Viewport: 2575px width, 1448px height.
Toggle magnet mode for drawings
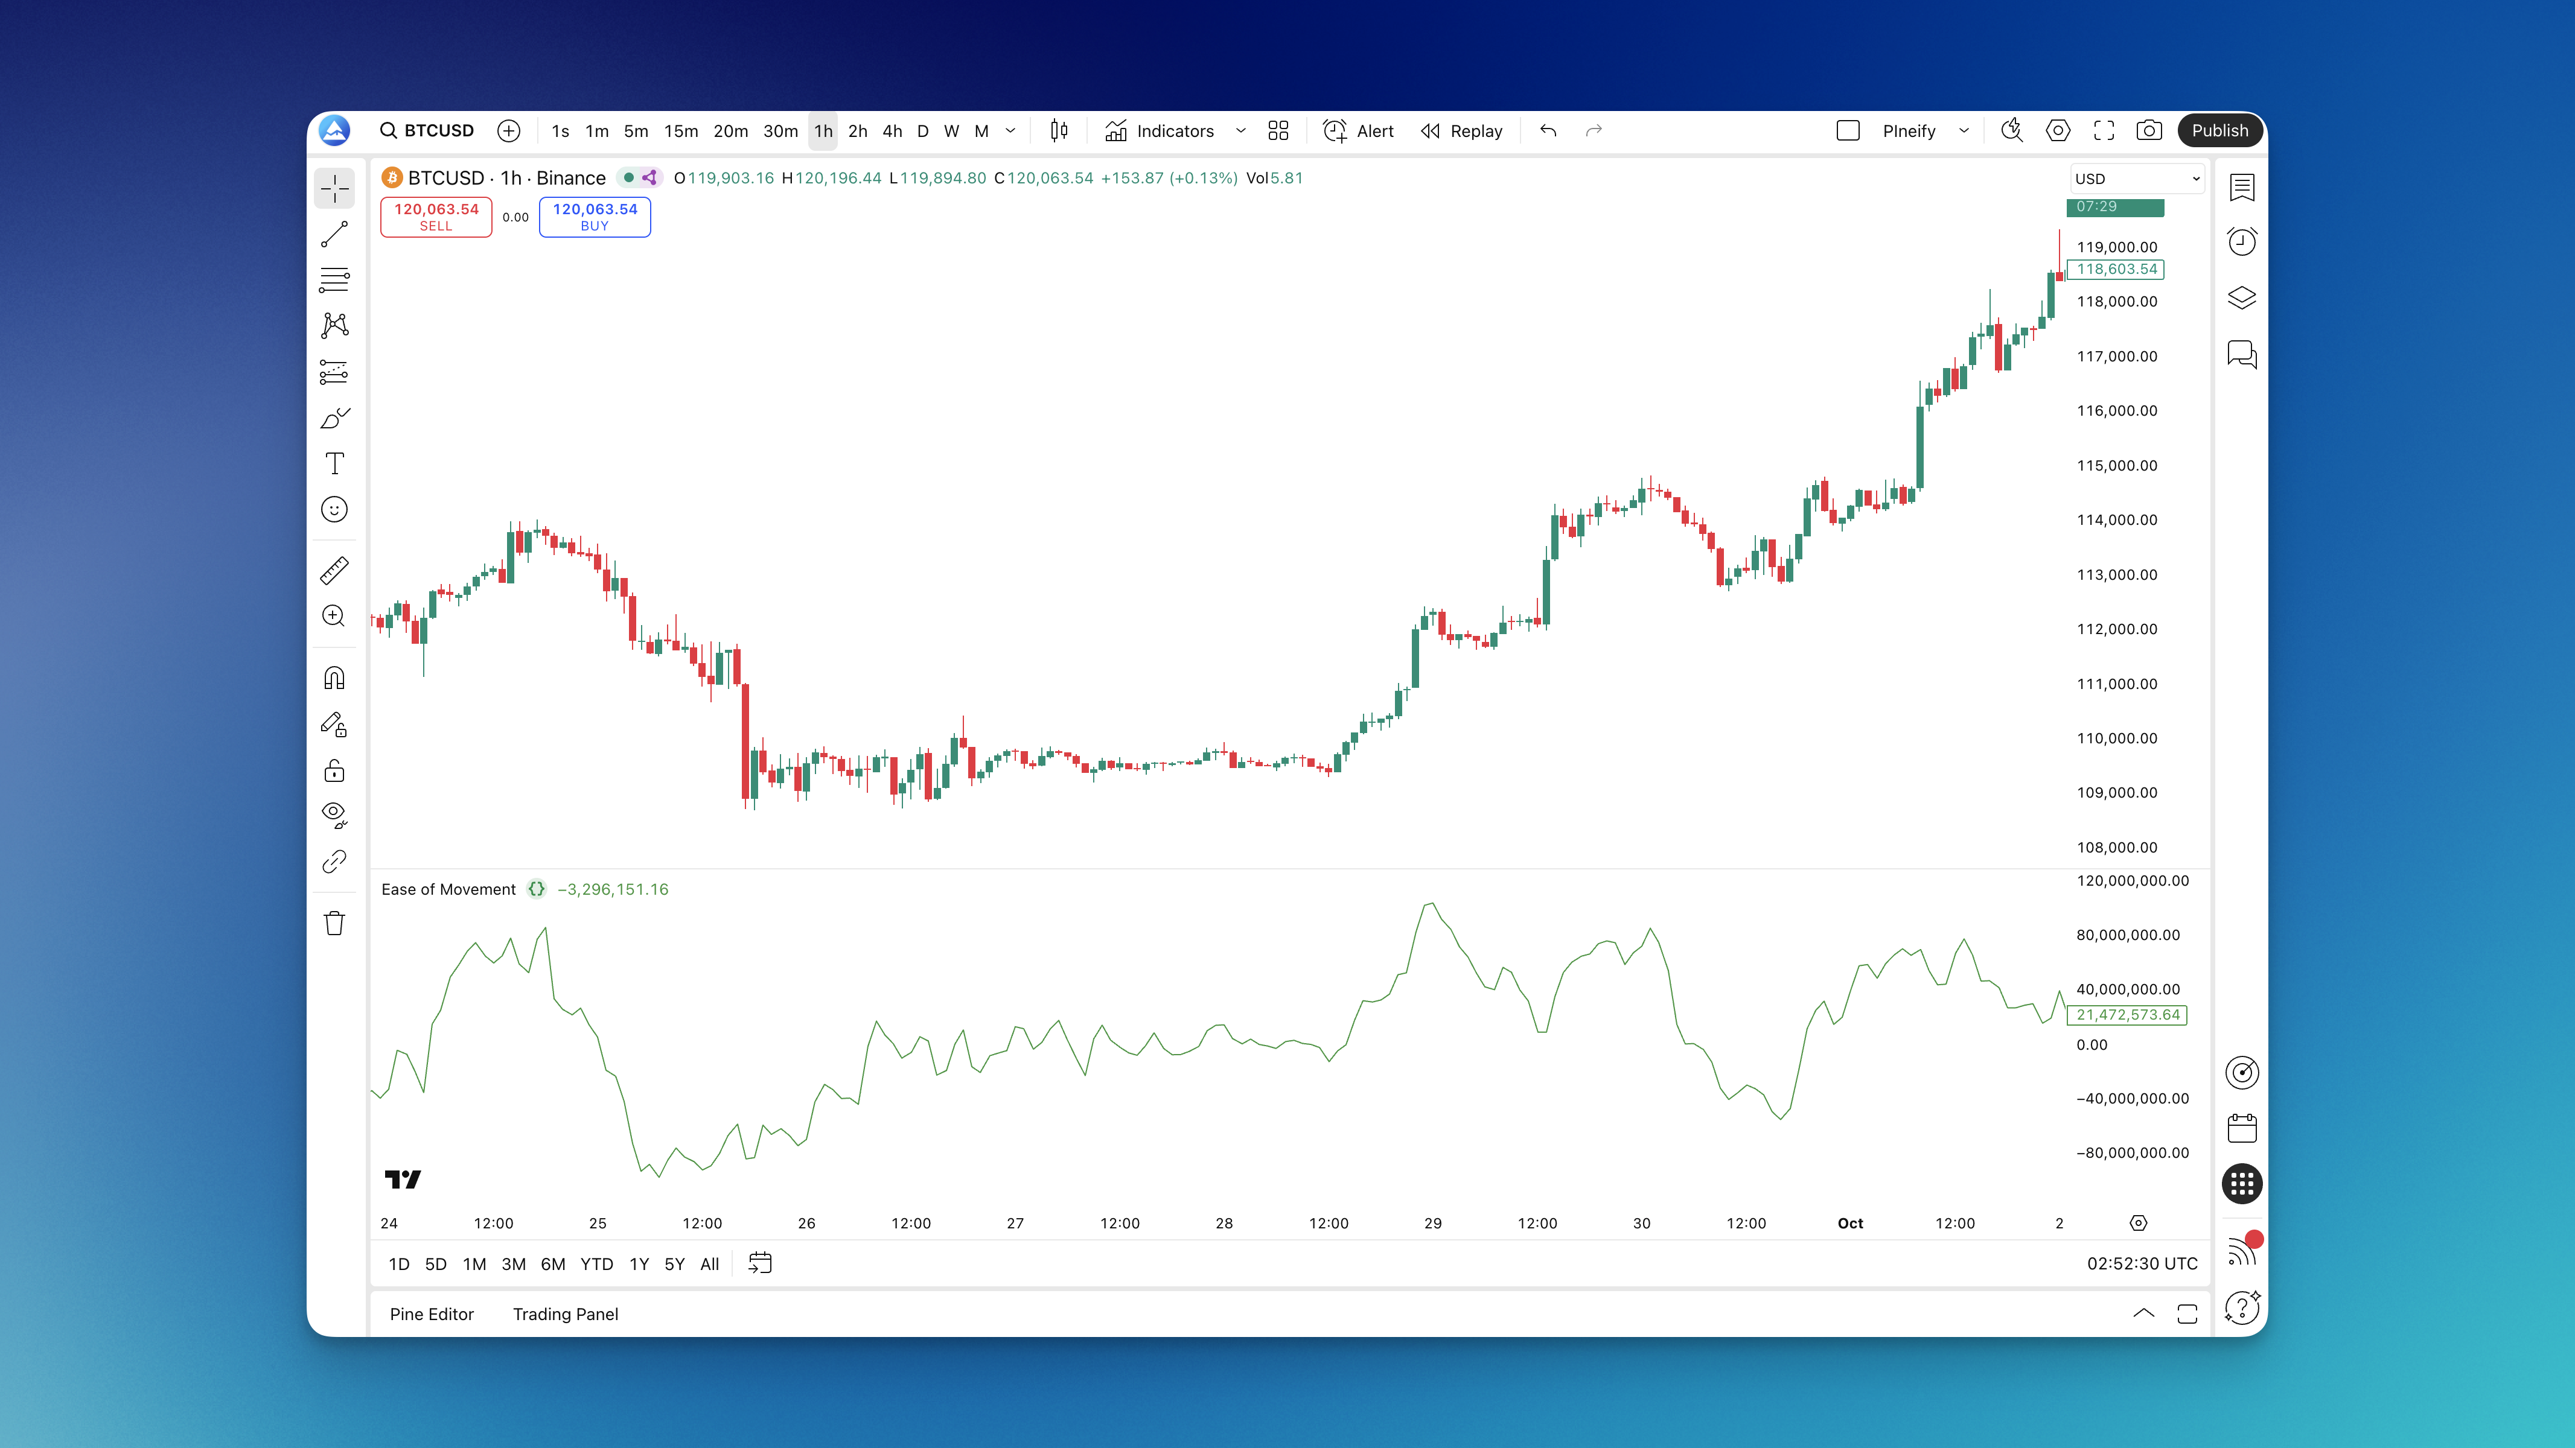coord(334,679)
